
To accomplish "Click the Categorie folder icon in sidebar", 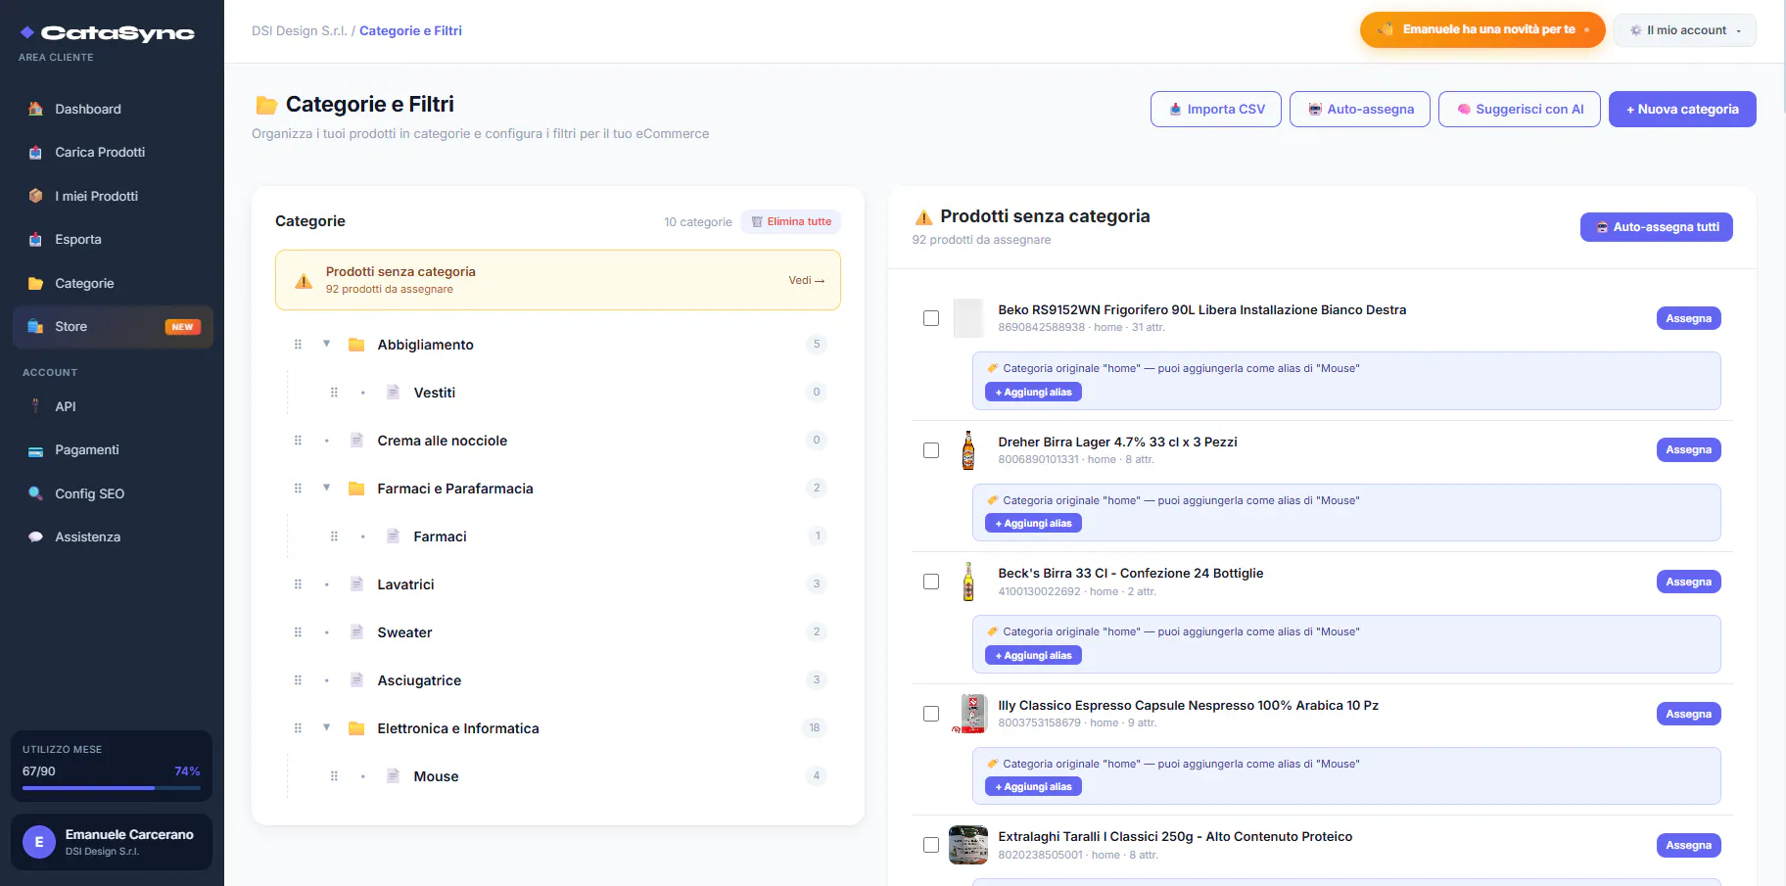I will (35, 283).
